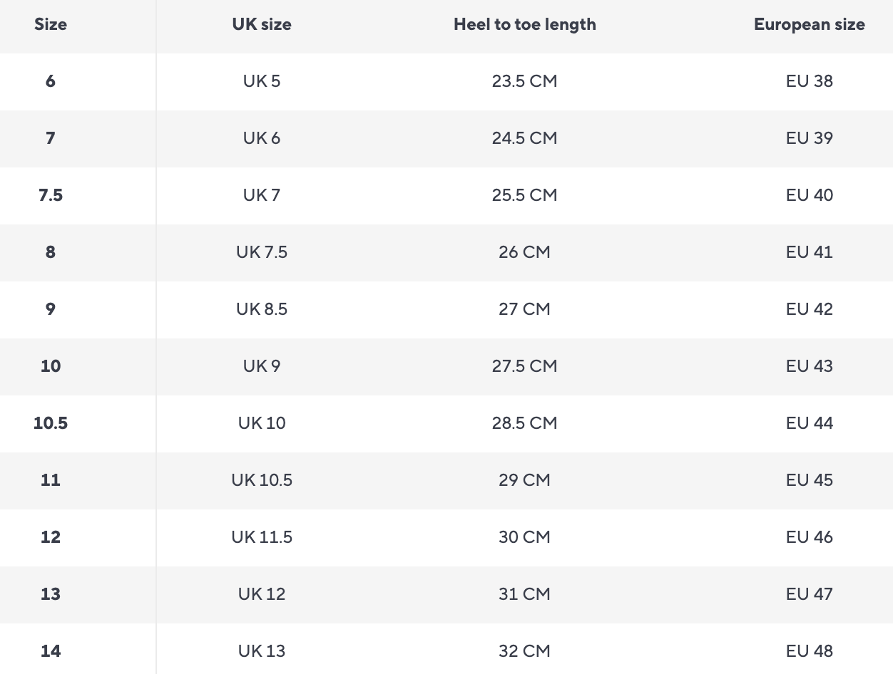This screenshot has height=674, width=893.
Task: Click the EU 45 cell
Action: [809, 480]
